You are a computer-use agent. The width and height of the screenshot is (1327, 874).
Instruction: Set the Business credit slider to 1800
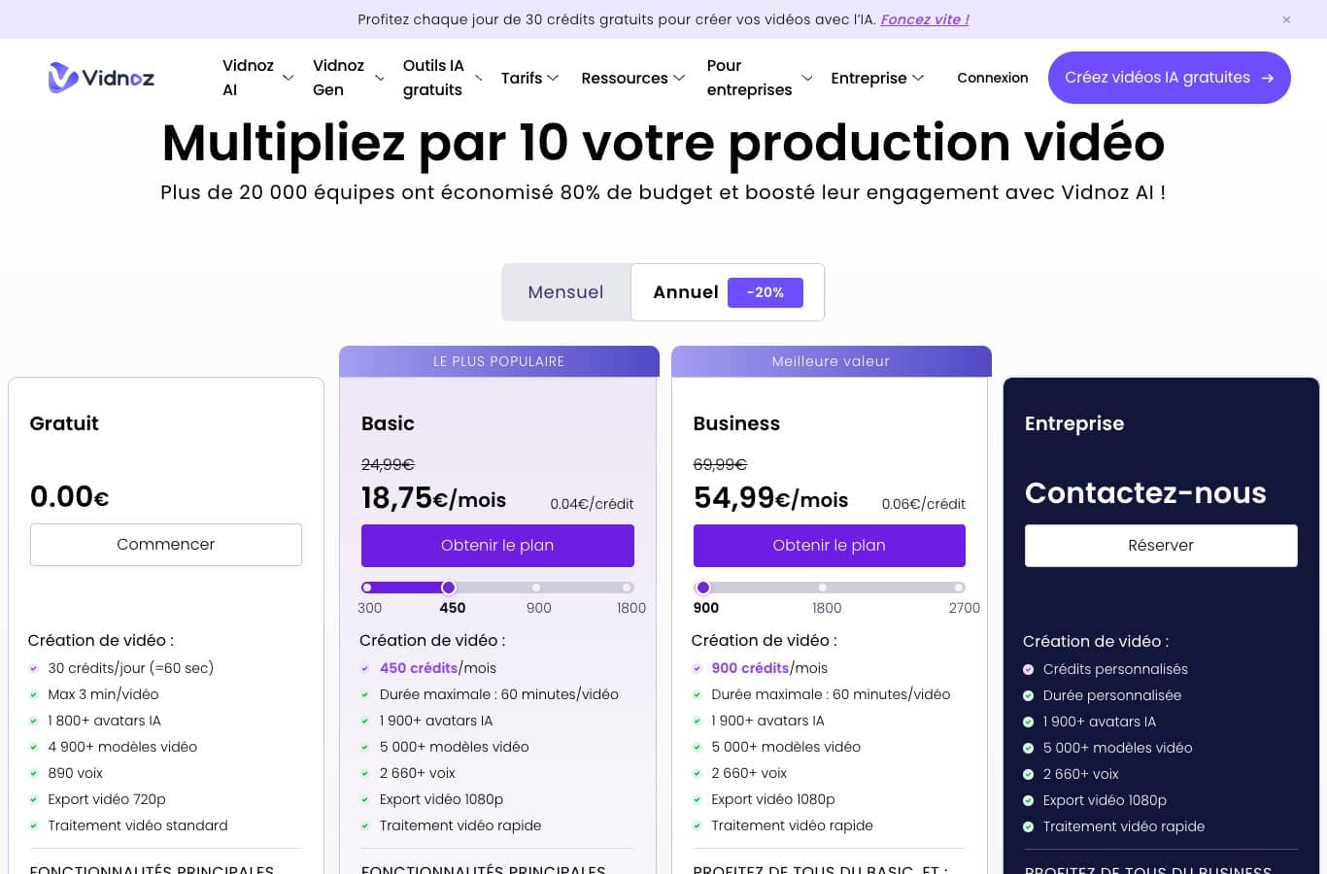coord(823,588)
